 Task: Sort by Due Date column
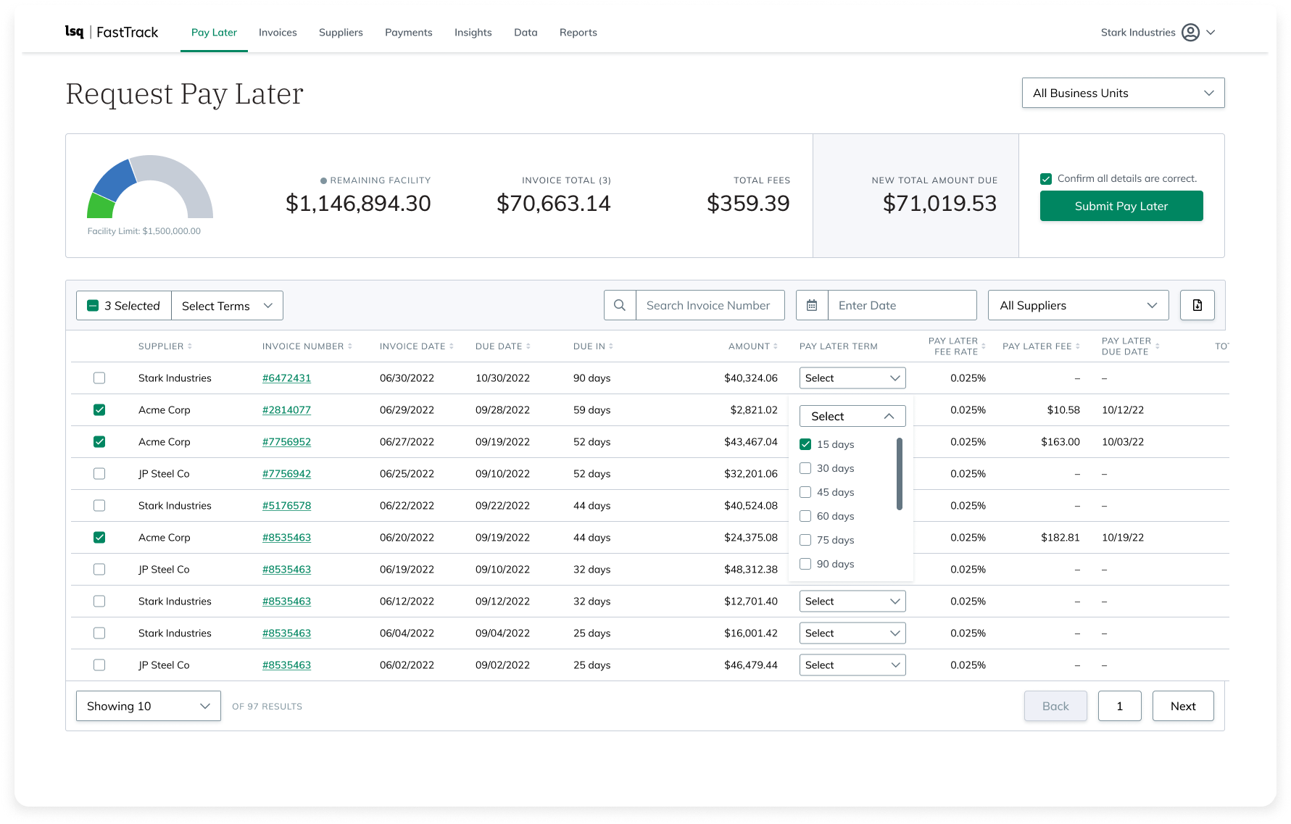point(528,346)
